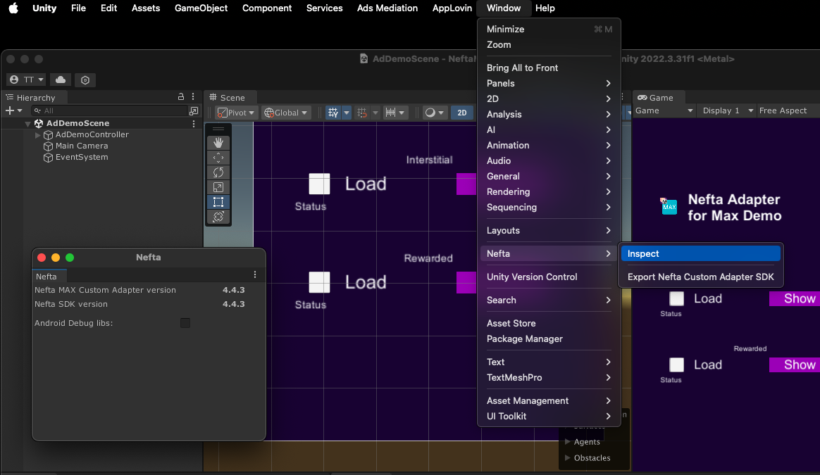Screen dimensions: 820x475
Task: Select the Move tool in Scene toolbar
Action: (x=218, y=158)
